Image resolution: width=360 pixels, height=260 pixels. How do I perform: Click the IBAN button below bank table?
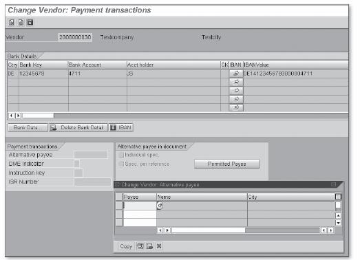pyautogui.click(x=120, y=127)
